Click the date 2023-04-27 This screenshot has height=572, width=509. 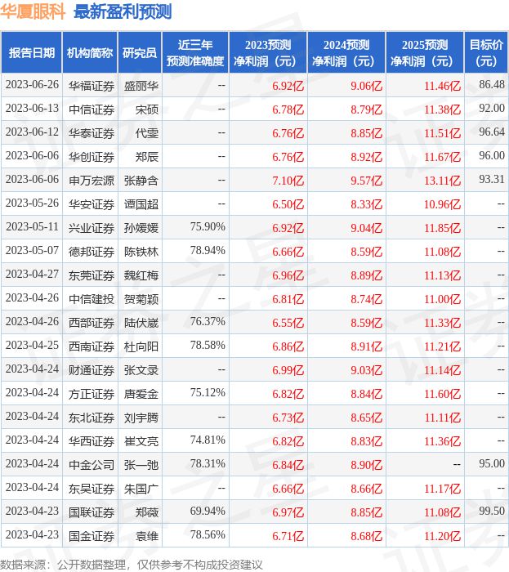pos(32,275)
